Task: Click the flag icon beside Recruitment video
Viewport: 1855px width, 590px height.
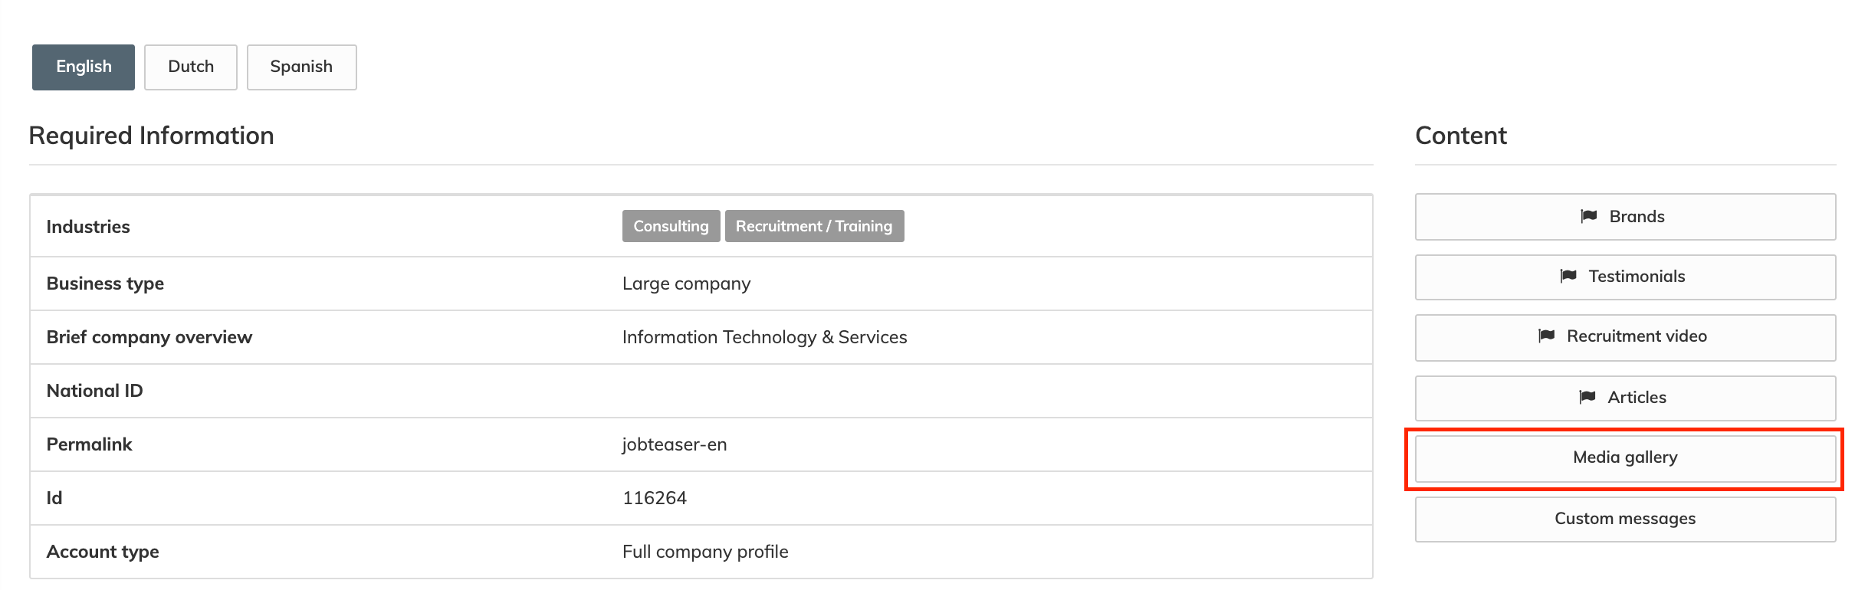Action: pos(1547,336)
